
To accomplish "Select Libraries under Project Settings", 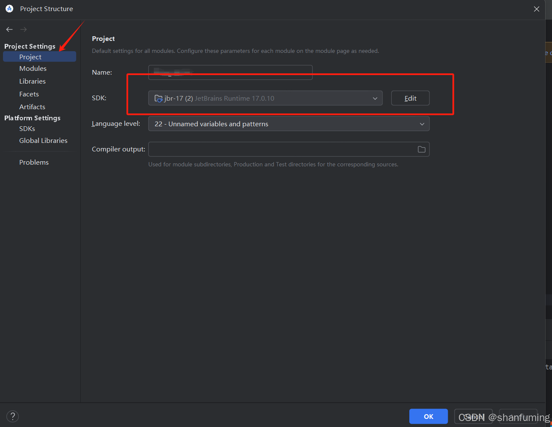I will 32,81.
